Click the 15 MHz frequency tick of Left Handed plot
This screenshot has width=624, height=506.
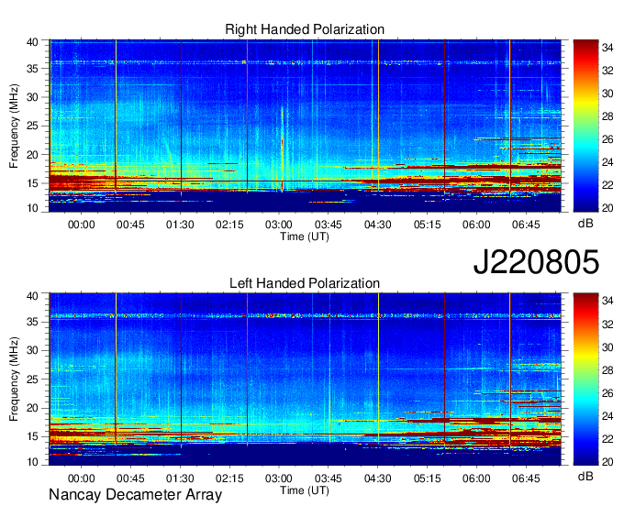point(33,436)
